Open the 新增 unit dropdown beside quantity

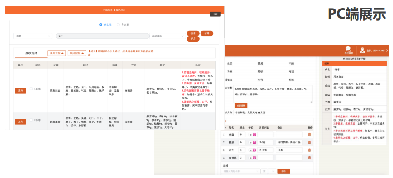[x=272, y=171]
